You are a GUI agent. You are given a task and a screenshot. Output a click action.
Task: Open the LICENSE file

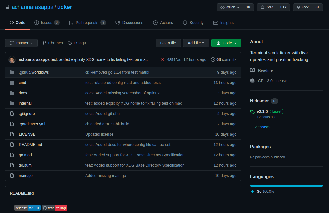click(x=27, y=134)
